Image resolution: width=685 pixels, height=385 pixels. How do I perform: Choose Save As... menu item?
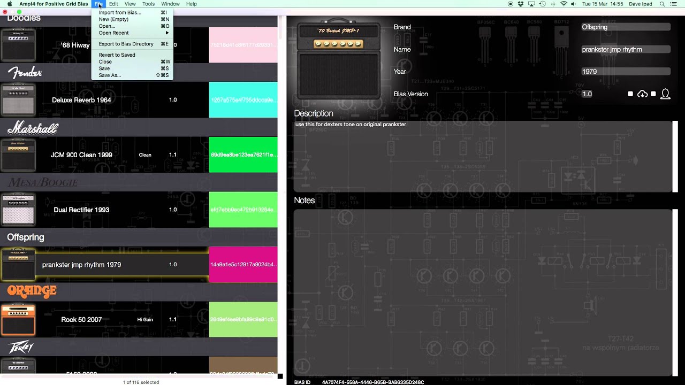pyautogui.click(x=132, y=75)
